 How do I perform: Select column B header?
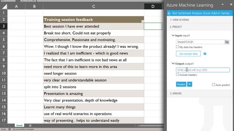34,7
